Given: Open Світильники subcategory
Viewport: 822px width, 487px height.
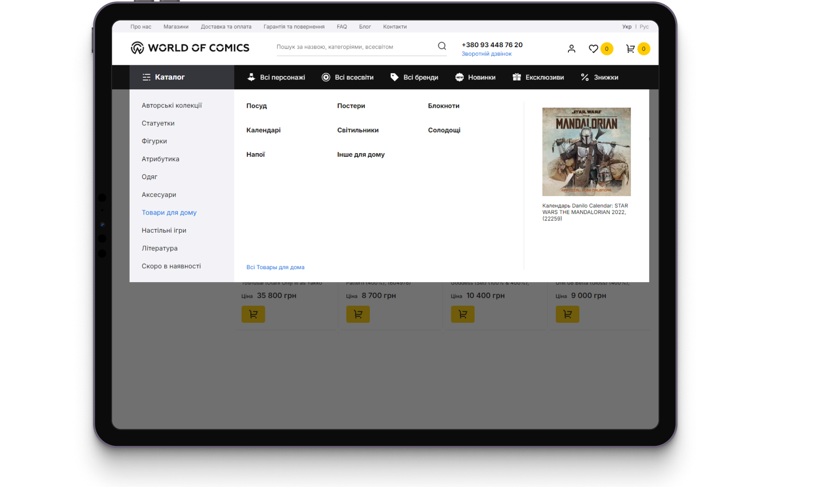Looking at the screenshot, I should click(358, 130).
